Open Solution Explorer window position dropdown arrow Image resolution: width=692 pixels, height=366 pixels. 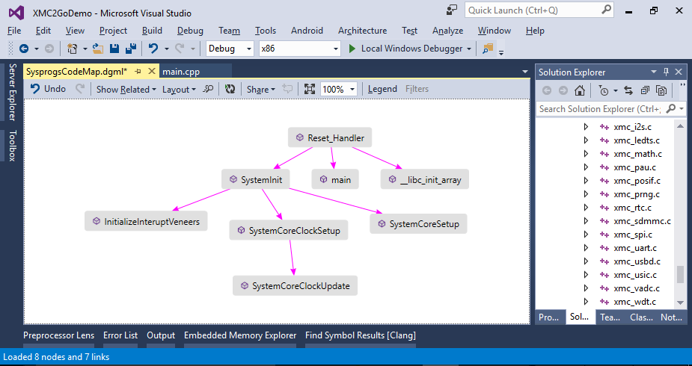coord(654,72)
